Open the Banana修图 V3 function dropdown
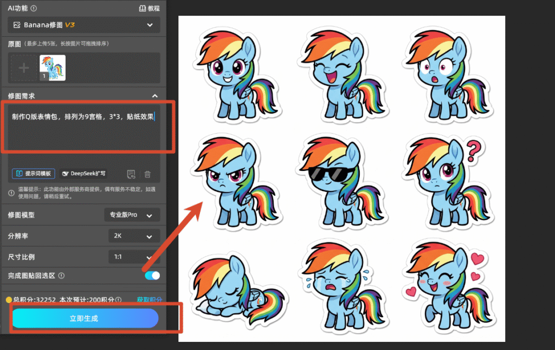The width and height of the screenshot is (555, 350). tap(84, 25)
